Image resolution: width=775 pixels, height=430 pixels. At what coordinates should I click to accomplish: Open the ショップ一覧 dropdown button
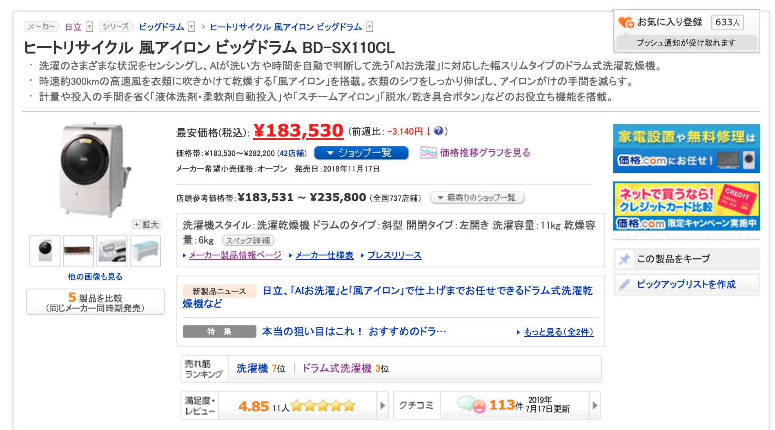pos(361,153)
